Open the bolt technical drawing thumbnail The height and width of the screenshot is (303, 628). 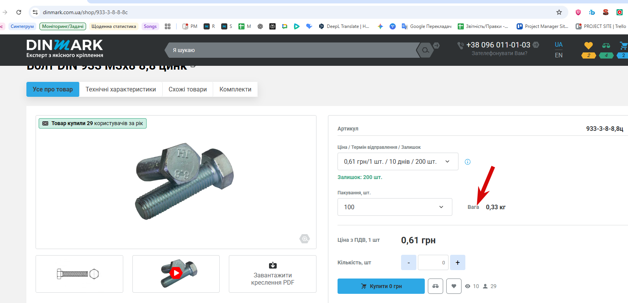(79, 274)
